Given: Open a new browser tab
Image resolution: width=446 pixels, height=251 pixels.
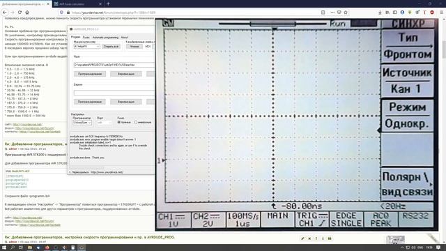Looking at the screenshot, I should click(x=108, y=4).
